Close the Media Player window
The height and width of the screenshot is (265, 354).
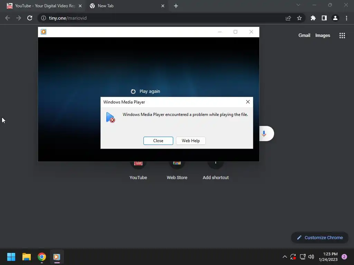click(x=251, y=32)
